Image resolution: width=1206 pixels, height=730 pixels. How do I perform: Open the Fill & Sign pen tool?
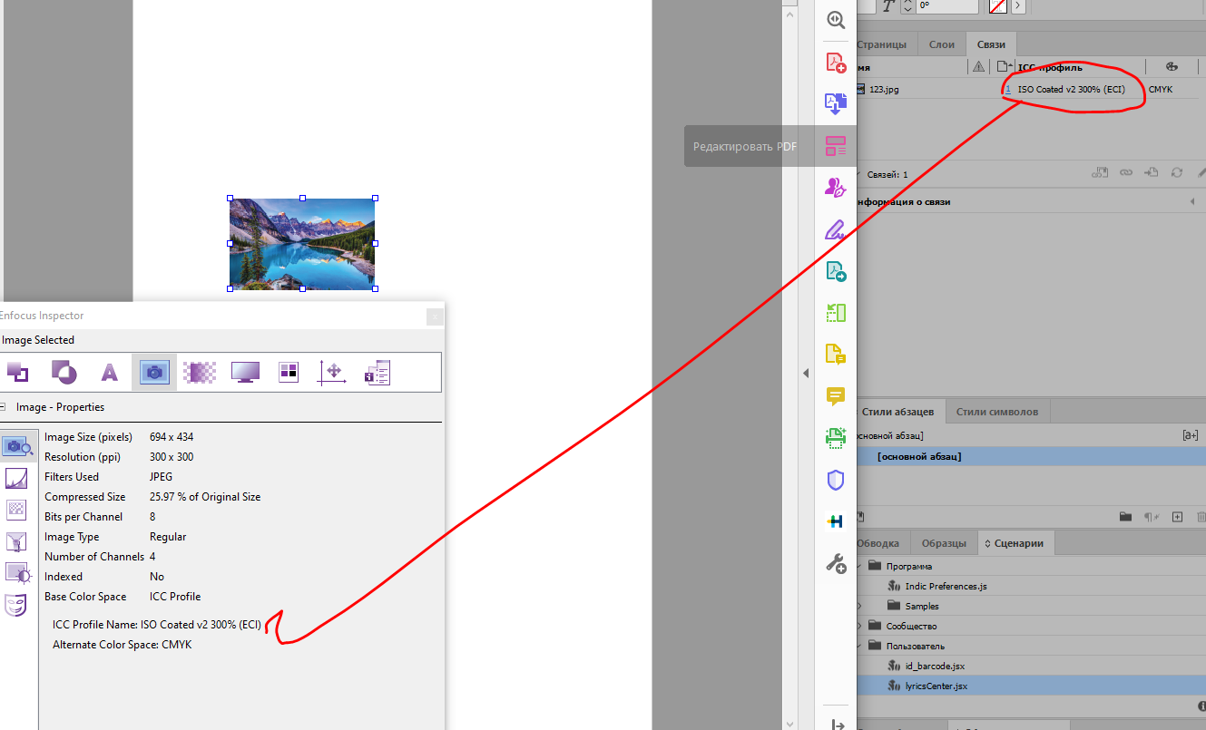pos(836,229)
